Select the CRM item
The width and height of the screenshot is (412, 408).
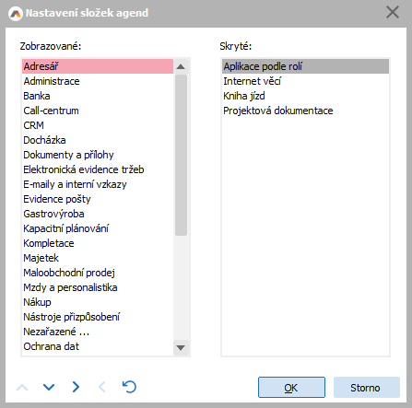point(98,125)
